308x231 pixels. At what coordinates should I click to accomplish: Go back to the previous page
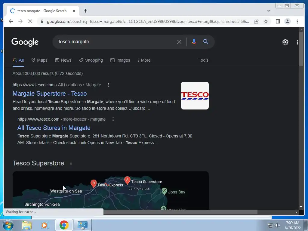coord(11,21)
